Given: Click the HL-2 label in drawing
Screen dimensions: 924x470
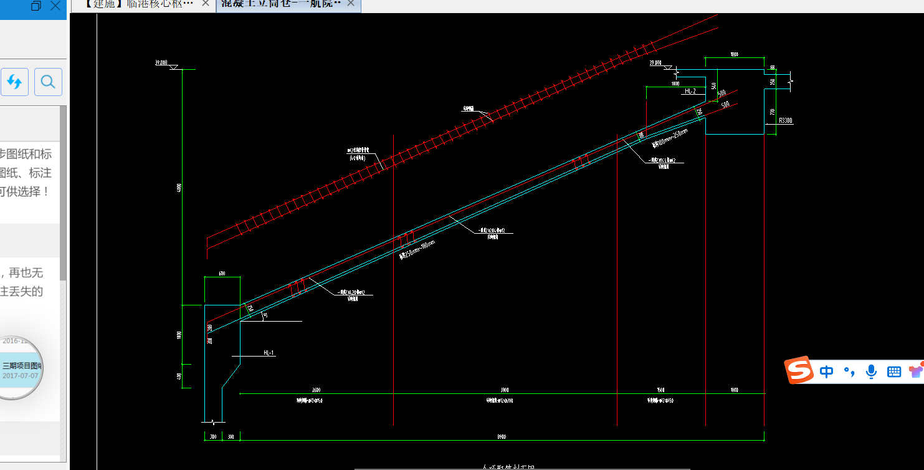Looking at the screenshot, I should click(x=690, y=91).
